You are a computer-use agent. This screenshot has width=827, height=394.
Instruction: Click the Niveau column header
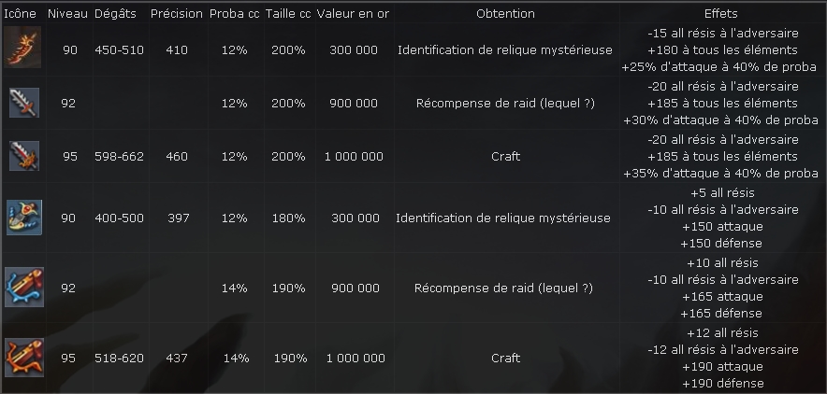point(67,14)
